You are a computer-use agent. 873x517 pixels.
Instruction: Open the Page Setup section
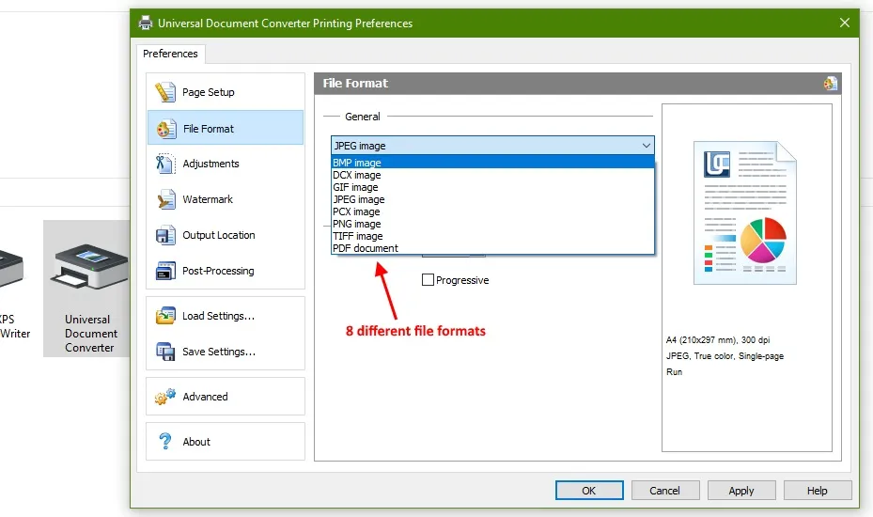(226, 92)
